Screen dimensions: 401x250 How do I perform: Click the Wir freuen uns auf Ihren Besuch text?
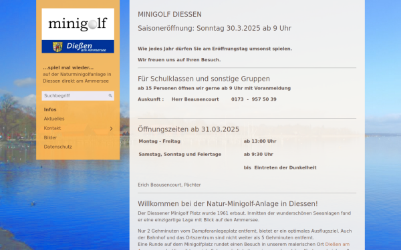coord(179,60)
